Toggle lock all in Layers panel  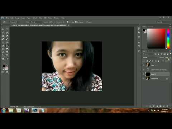pos(158,61)
